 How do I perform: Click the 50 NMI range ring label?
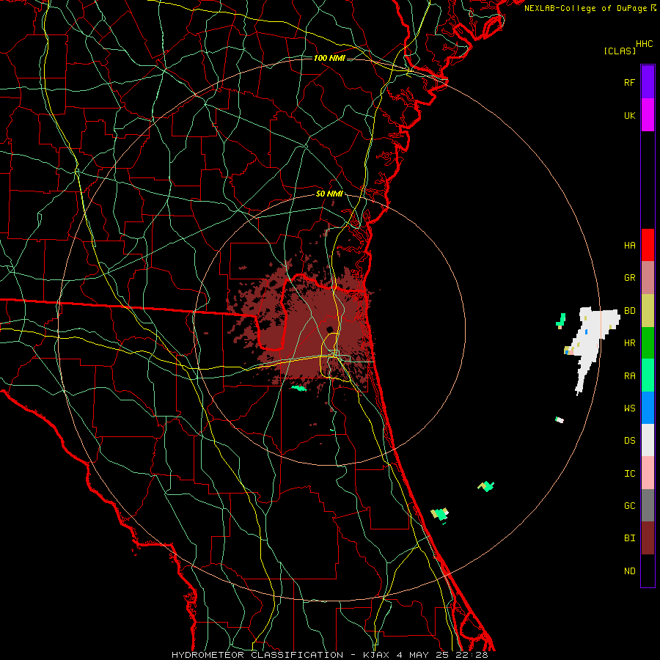[329, 194]
